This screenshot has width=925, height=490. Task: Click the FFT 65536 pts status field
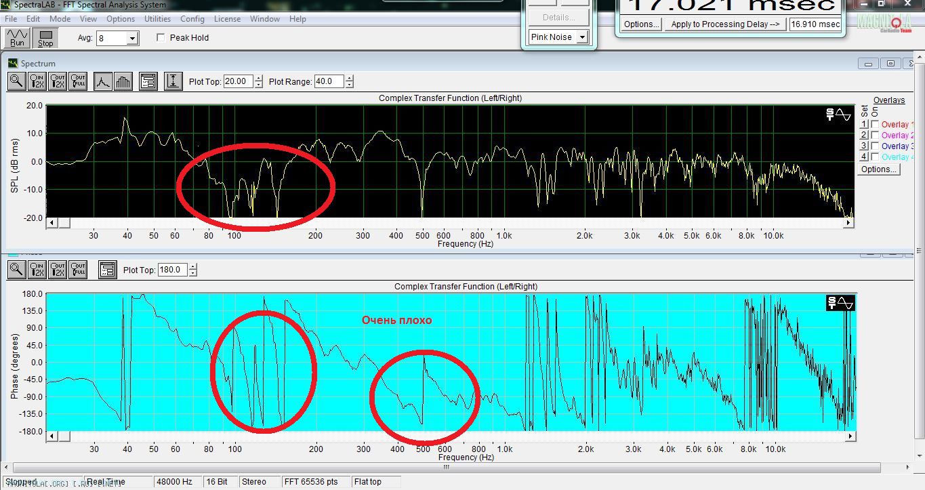click(x=314, y=482)
